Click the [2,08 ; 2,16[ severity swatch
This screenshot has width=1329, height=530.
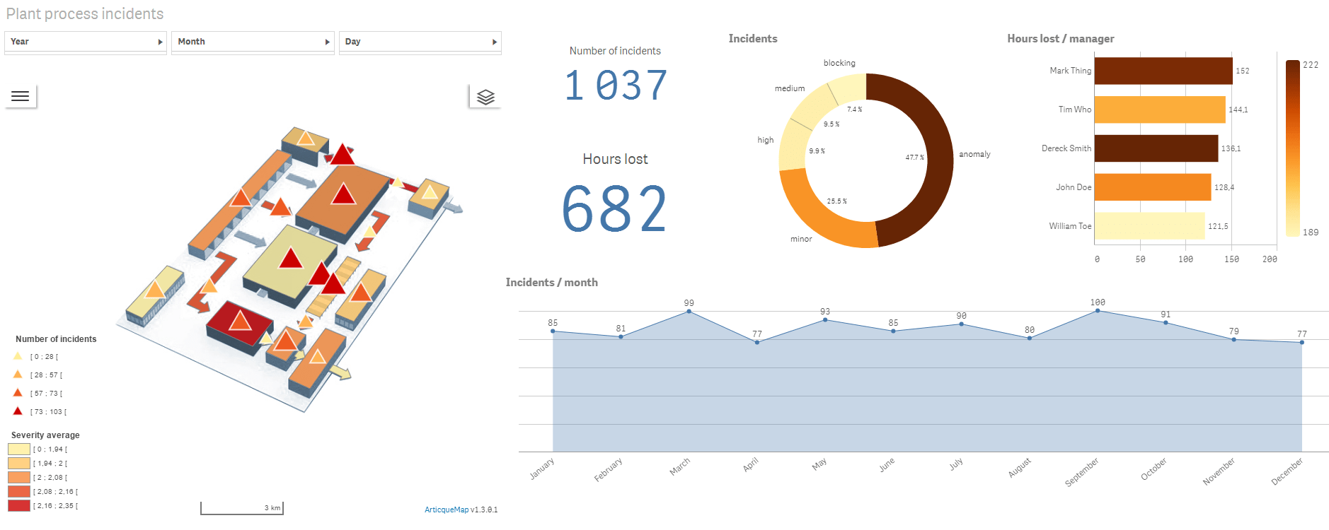click(x=19, y=491)
